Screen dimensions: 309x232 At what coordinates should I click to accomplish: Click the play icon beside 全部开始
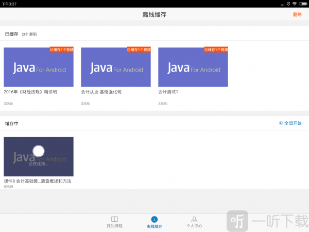point(281,123)
